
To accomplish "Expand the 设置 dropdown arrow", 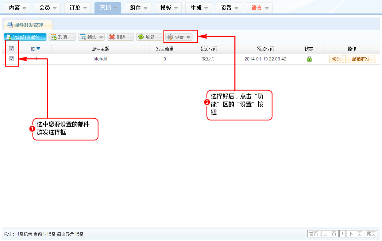I will point(188,37).
